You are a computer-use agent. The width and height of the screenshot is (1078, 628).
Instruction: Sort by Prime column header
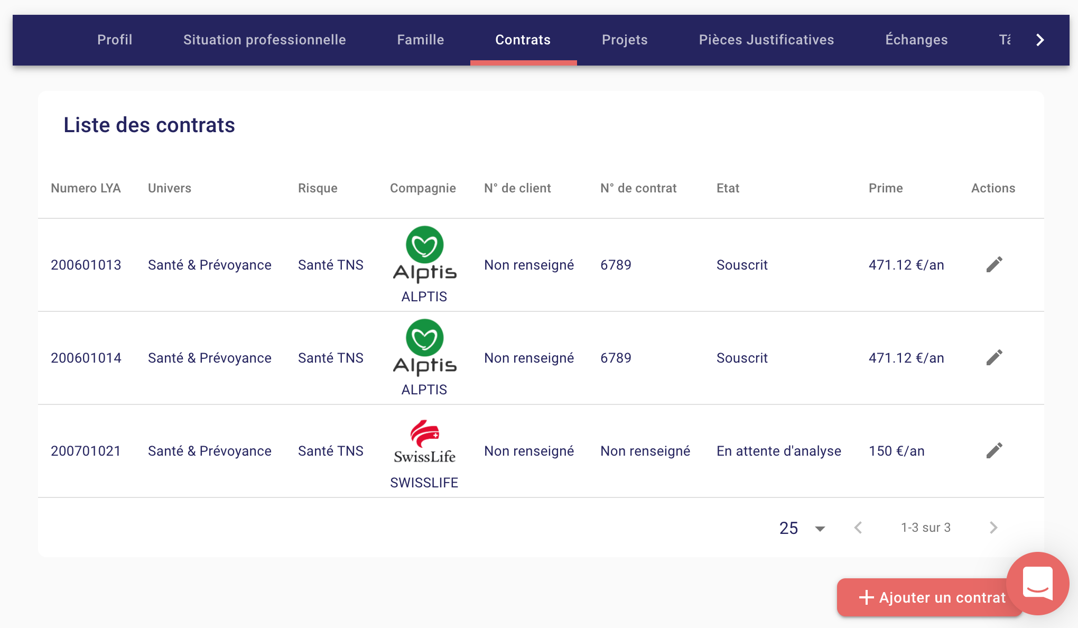point(886,188)
